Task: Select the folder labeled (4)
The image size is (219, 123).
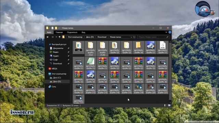Action: pyautogui.click(x=139, y=47)
